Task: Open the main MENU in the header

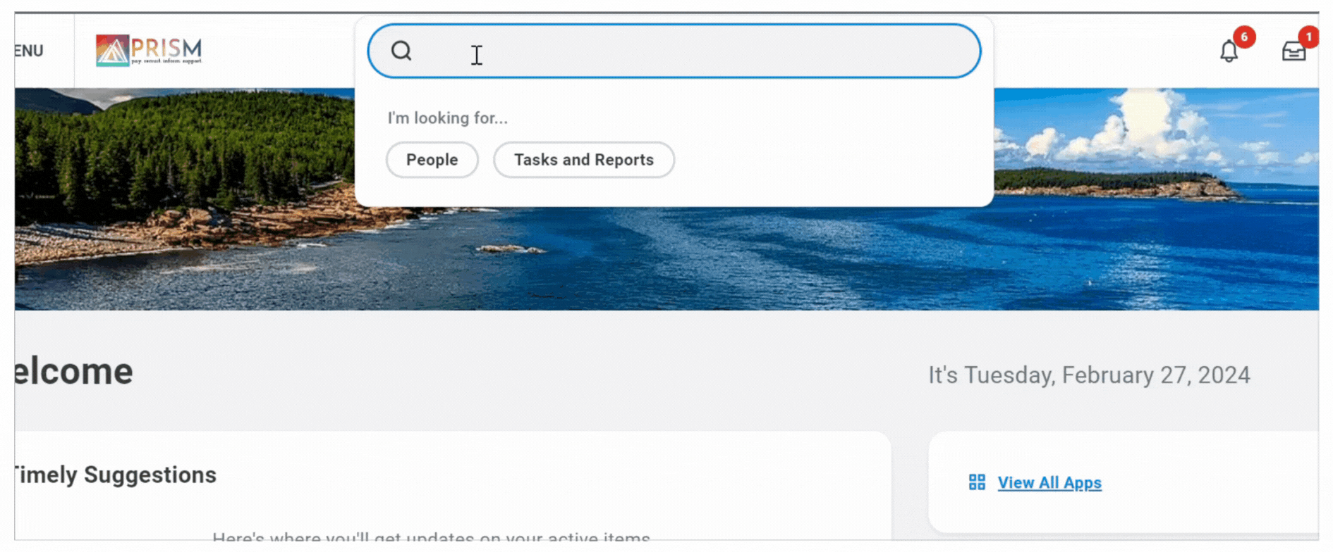Action: point(28,51)
